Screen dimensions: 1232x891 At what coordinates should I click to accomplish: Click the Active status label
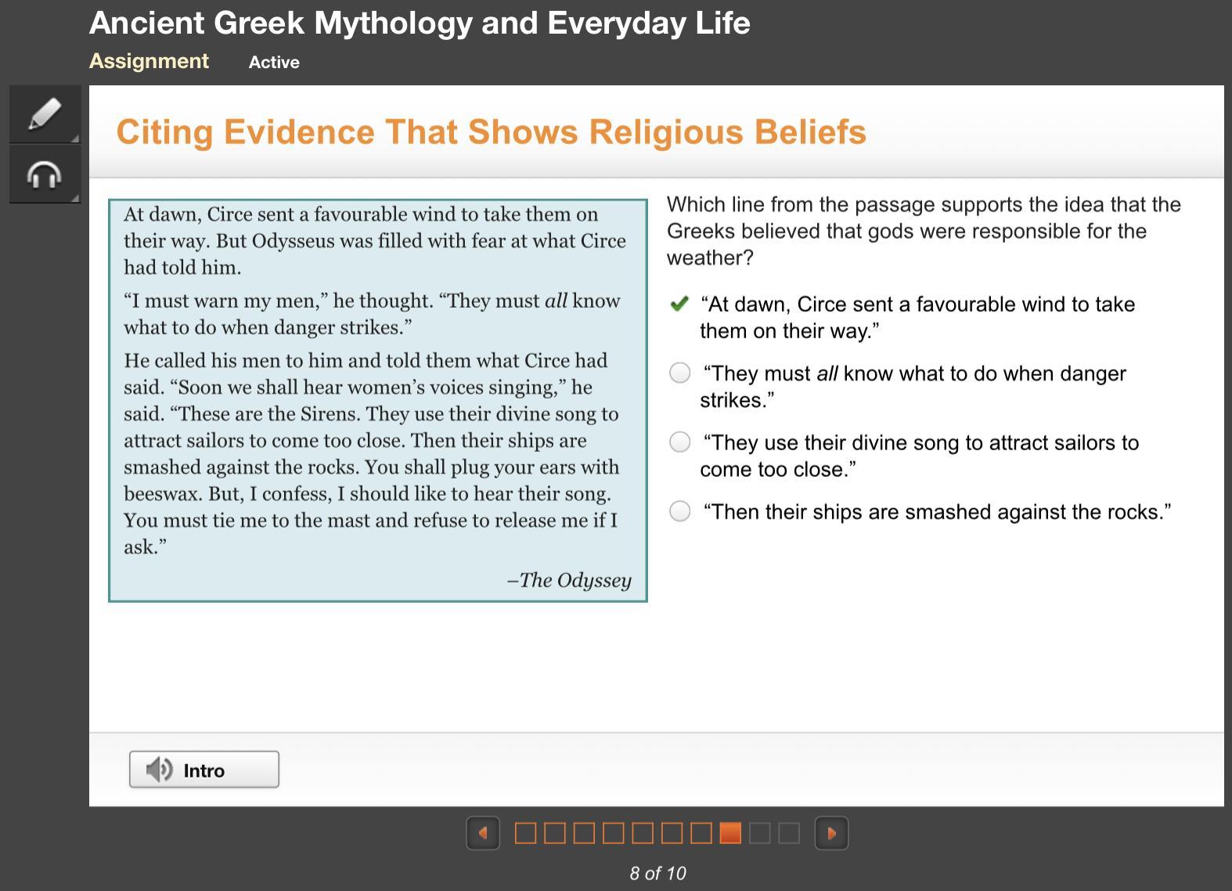[x=274, y=62]
